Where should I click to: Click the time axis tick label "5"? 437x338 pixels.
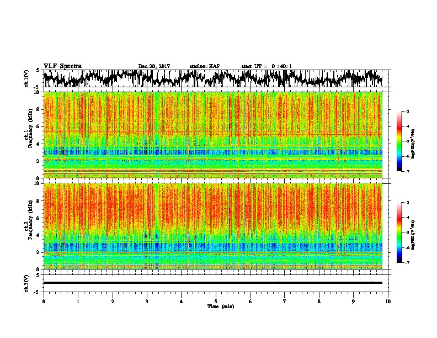point(216,302)
